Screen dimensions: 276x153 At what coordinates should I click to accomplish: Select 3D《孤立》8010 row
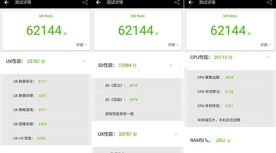click(x=138, y=85)
